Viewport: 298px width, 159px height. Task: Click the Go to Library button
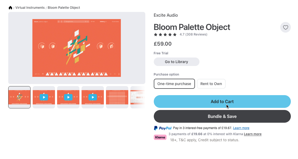pos(176,62)
